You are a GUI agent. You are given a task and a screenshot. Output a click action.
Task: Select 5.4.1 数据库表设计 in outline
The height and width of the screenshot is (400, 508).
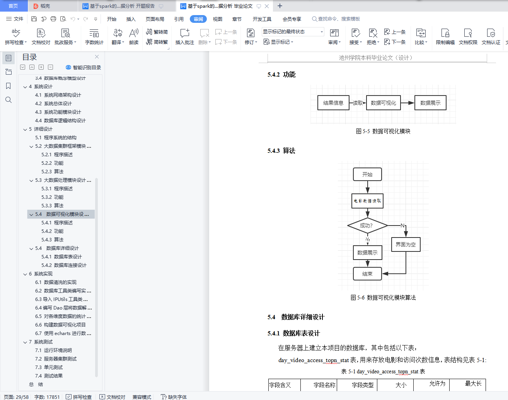pos(61,257)
